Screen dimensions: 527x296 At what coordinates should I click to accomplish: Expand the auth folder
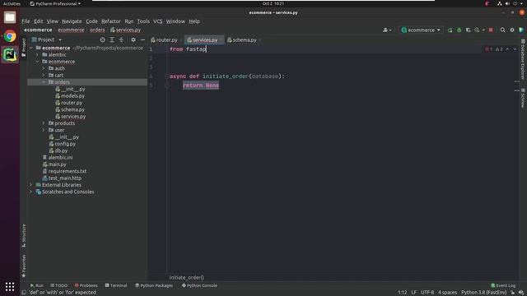coord(44,68)
